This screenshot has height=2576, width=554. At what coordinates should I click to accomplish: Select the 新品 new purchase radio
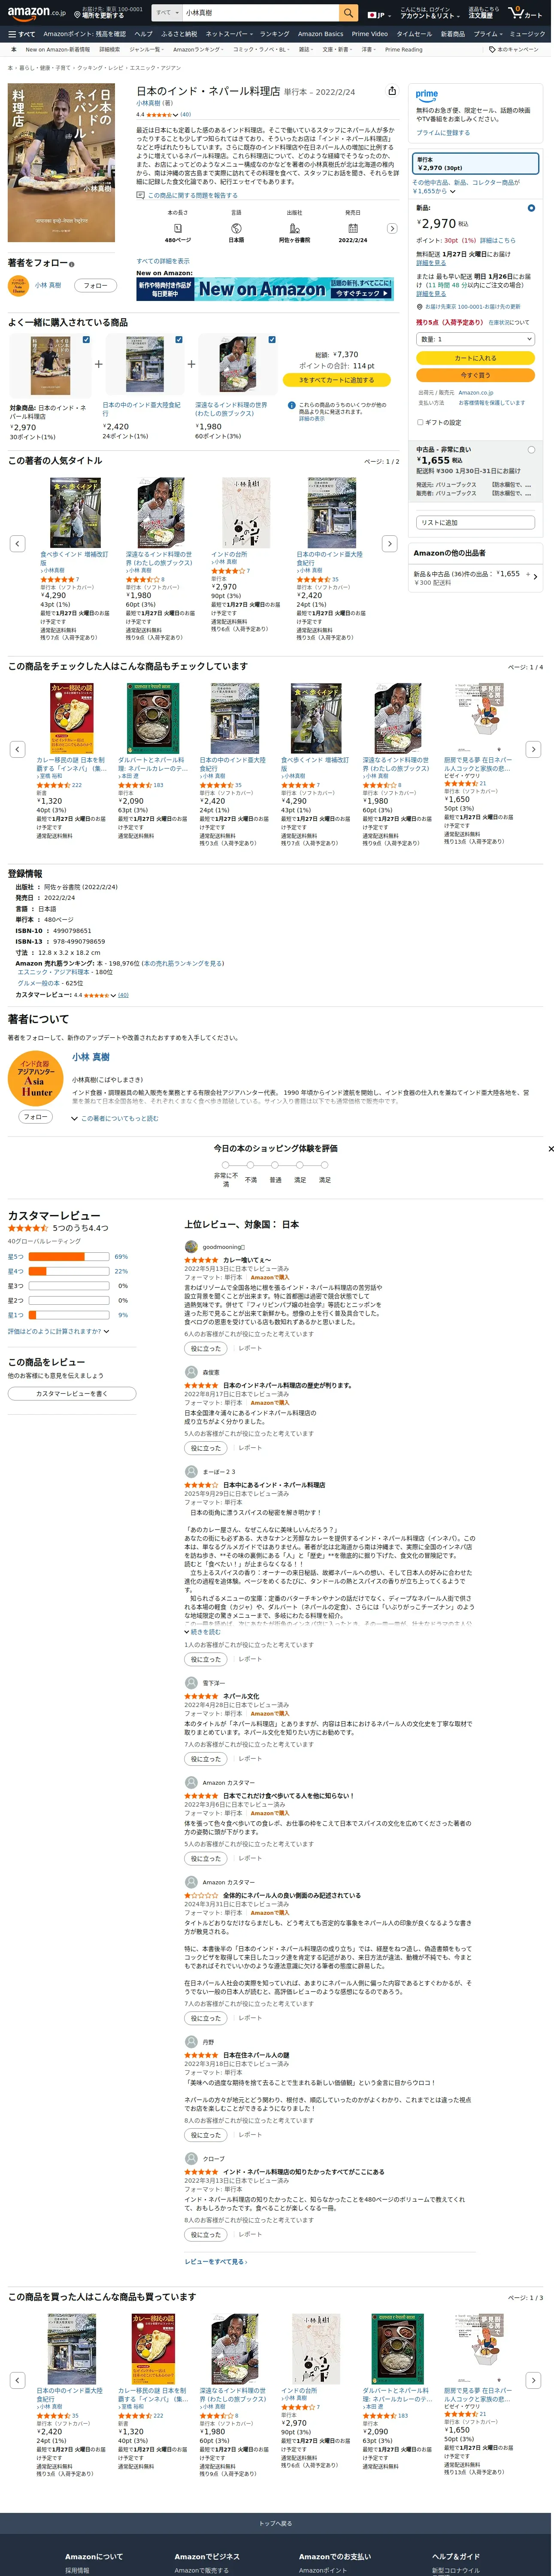click(531, 208)
